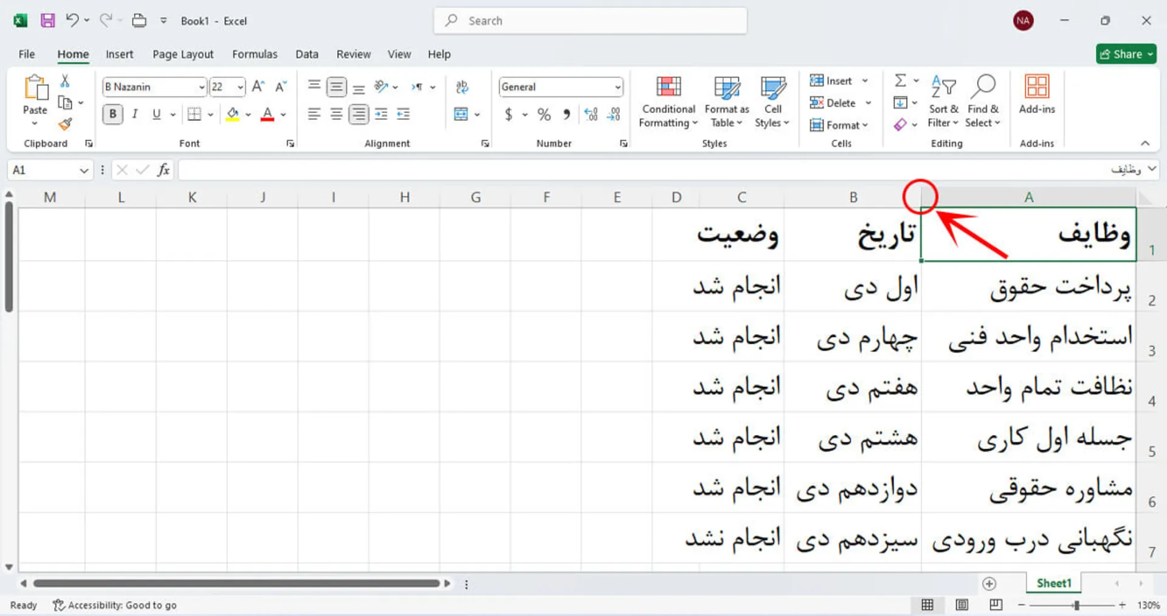
Task: Switch to the Formulas ribbon tab
Action: [255, 54]
